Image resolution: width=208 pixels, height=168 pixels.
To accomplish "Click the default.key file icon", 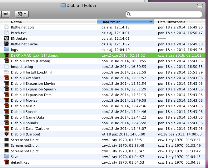I will pos(7,162).
